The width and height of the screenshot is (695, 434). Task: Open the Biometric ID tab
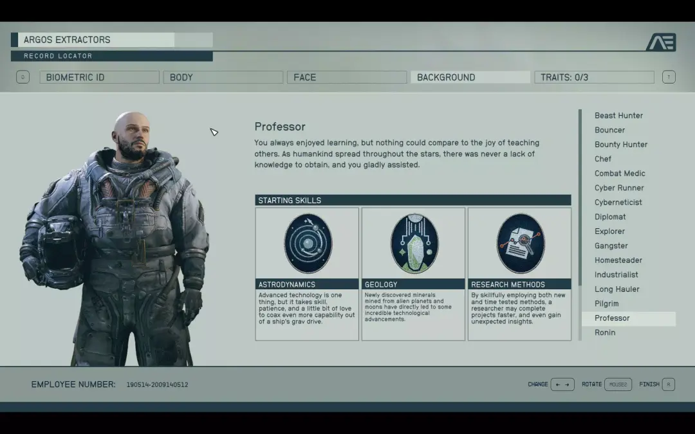[x=99, y=77]
